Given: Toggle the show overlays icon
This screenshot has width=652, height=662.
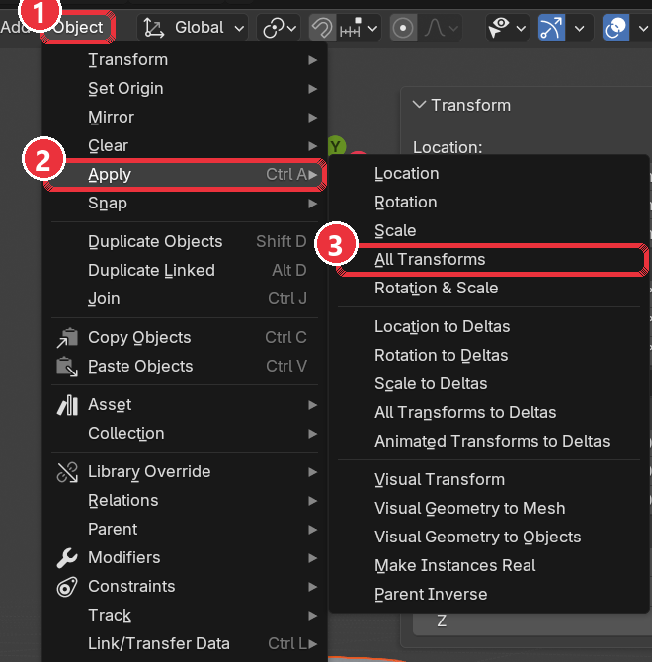Looking at the screenshot, I should [x=615, y=28].
